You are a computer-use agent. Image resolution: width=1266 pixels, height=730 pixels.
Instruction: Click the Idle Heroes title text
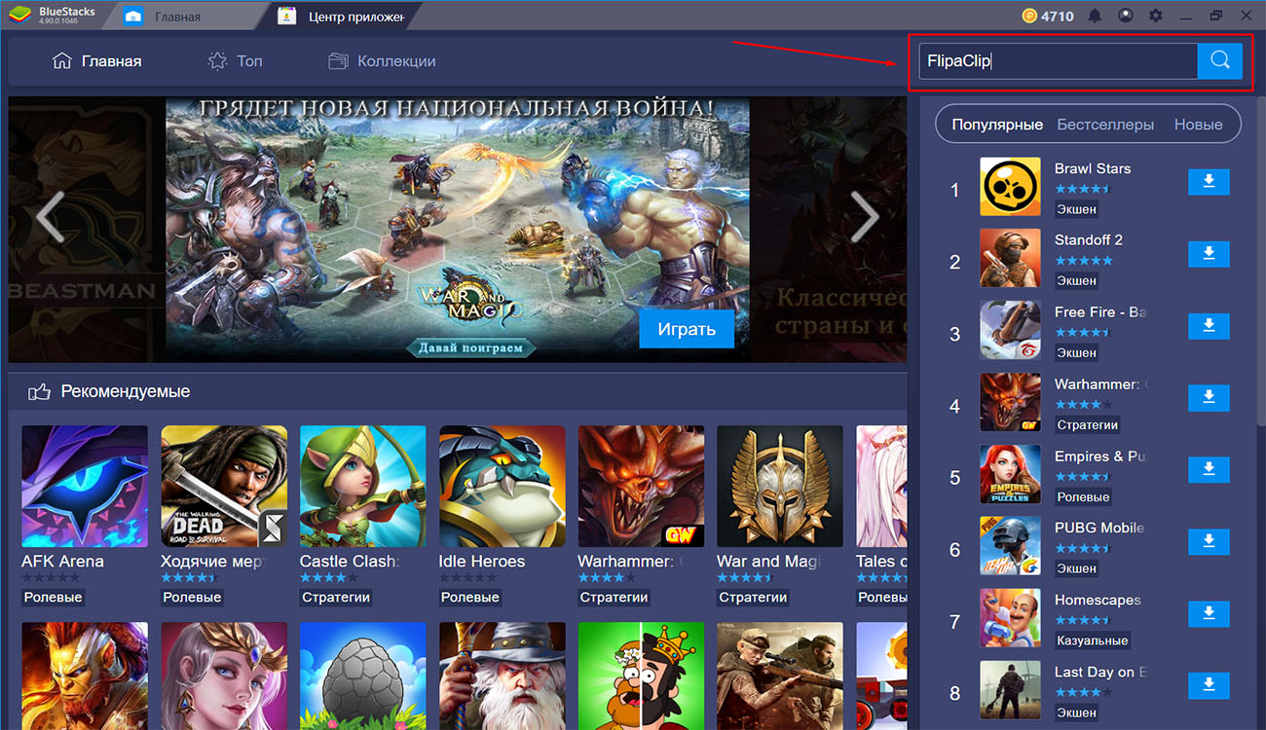(x=482, y=562)
